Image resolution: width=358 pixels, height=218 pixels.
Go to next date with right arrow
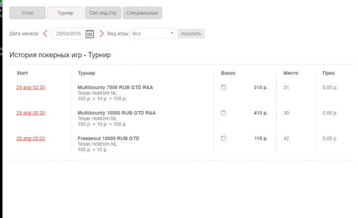pos(101,34)
